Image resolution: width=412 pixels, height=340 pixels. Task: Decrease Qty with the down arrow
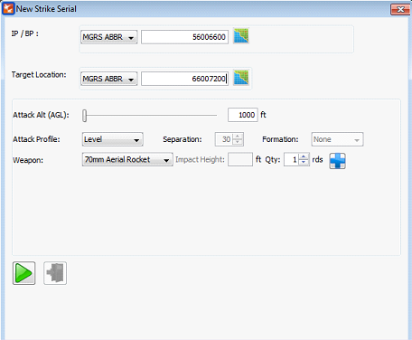tap(304, 163)
